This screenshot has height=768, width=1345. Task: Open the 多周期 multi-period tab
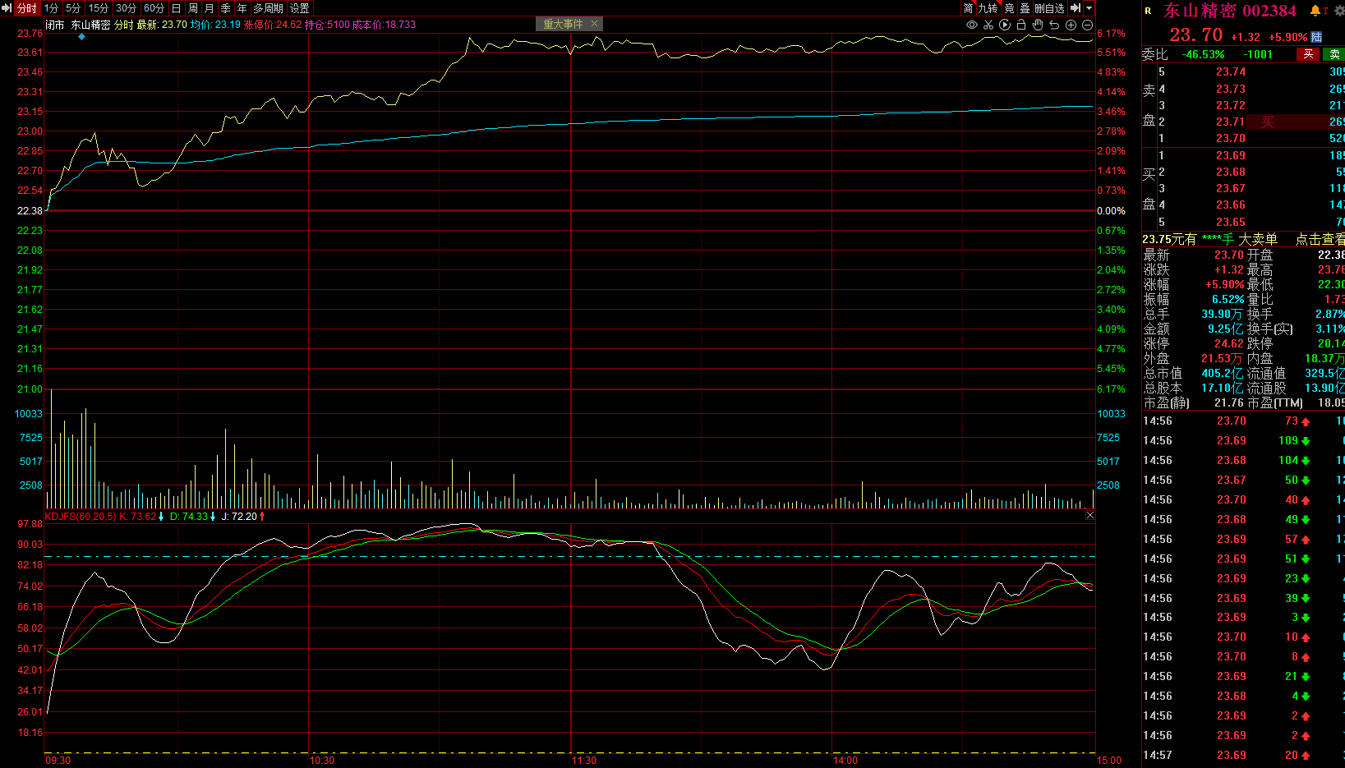(268, 8)
